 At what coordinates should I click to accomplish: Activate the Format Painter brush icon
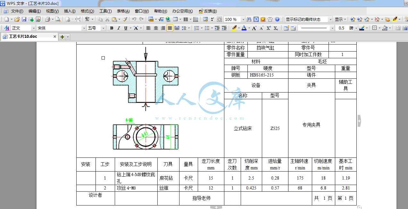125,19
